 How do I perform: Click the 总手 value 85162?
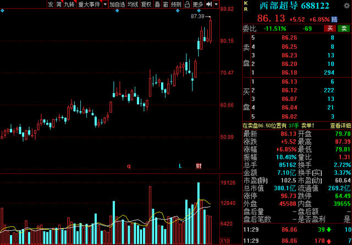[x=288, y=165]
